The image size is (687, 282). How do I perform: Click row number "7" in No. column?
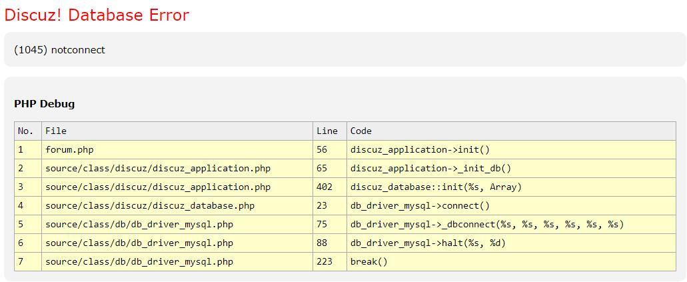tap(28, 262)
